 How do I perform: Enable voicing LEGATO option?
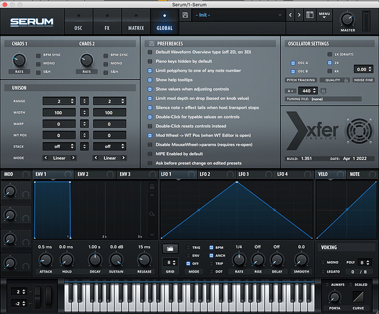pyautogui.click(x=323, y=272)
